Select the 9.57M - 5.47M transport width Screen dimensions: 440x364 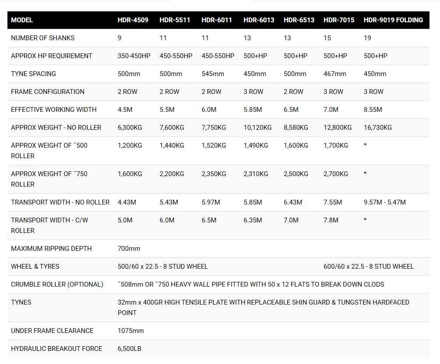pyautogui.click(x=384, y=202)
